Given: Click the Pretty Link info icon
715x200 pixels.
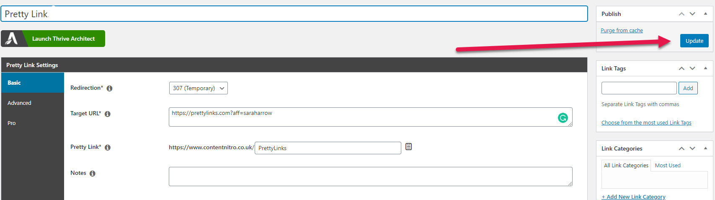Looking at the screenshot, I should click(108, 148).
